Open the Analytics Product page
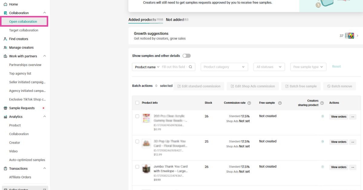This screenshot has width=363, height=190. pos(15,125)
